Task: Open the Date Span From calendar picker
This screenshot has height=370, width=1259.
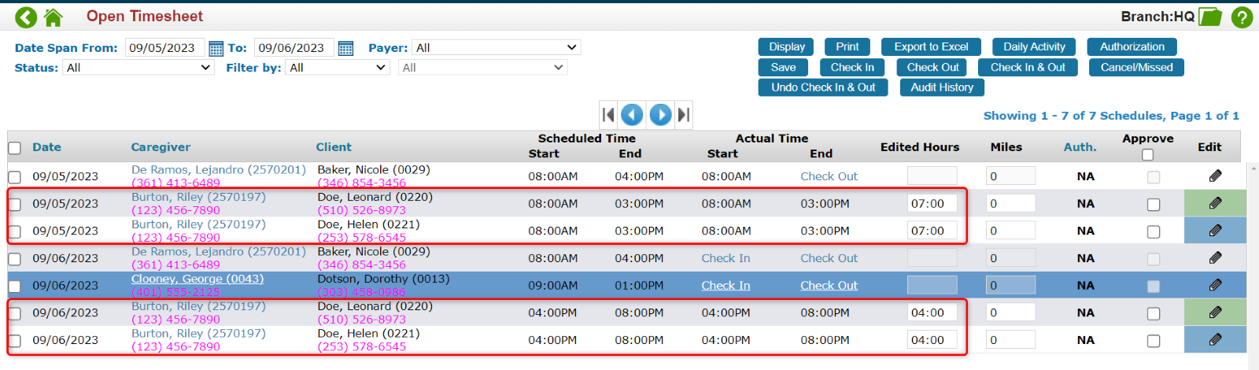Action: click(x=216, y=49)
